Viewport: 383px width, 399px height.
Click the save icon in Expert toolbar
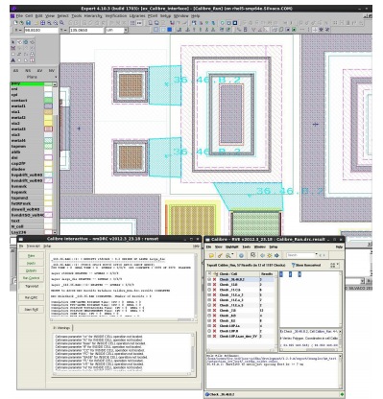coord(28,23)
